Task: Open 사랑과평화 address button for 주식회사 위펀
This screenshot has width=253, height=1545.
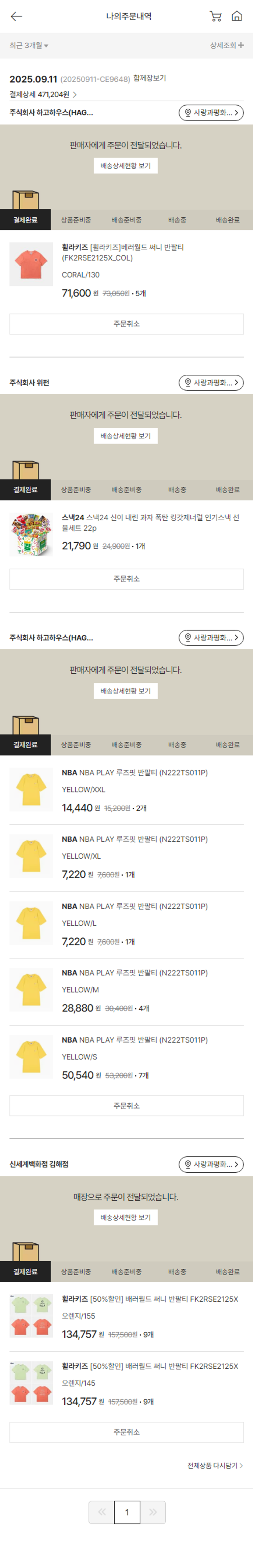Action: coord(211,383)
